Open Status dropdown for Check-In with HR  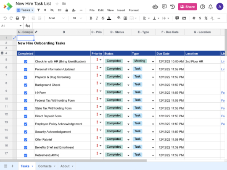click(128, 62)
